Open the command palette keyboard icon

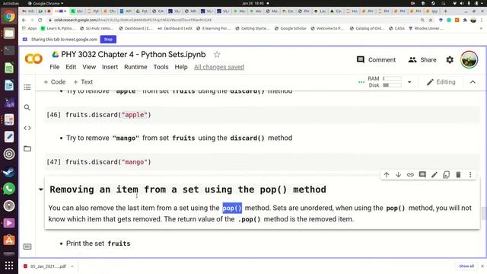click(x=27, y=247)
